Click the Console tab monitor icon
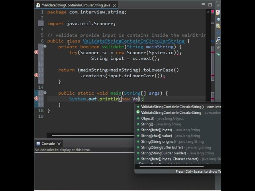Viewport: 255px width, 191px height. click(38, 143)
